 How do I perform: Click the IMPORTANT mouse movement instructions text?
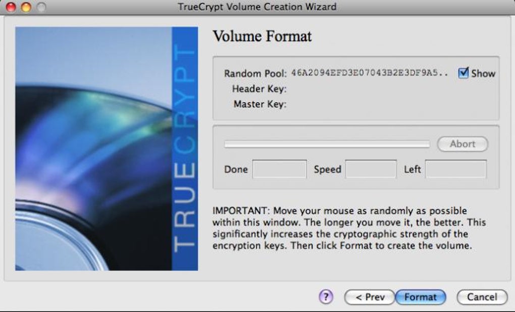coord(349,228)
